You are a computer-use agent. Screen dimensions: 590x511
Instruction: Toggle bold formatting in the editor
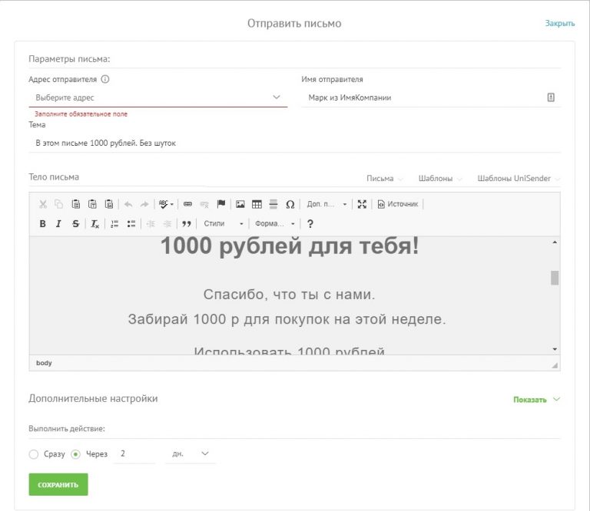click(x=43, y=224)
